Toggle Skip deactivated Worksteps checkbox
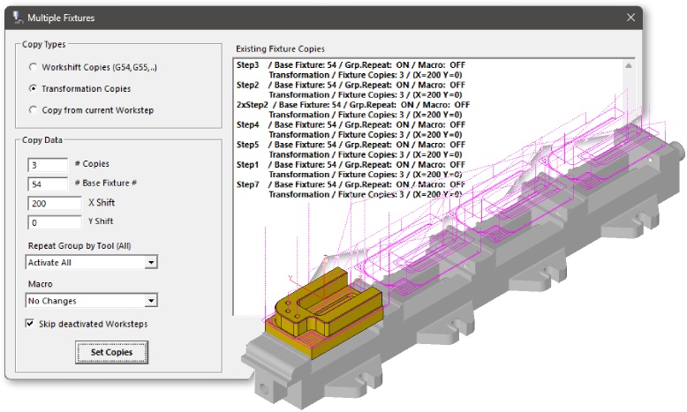The image size is (687, 412). (30, 324)
